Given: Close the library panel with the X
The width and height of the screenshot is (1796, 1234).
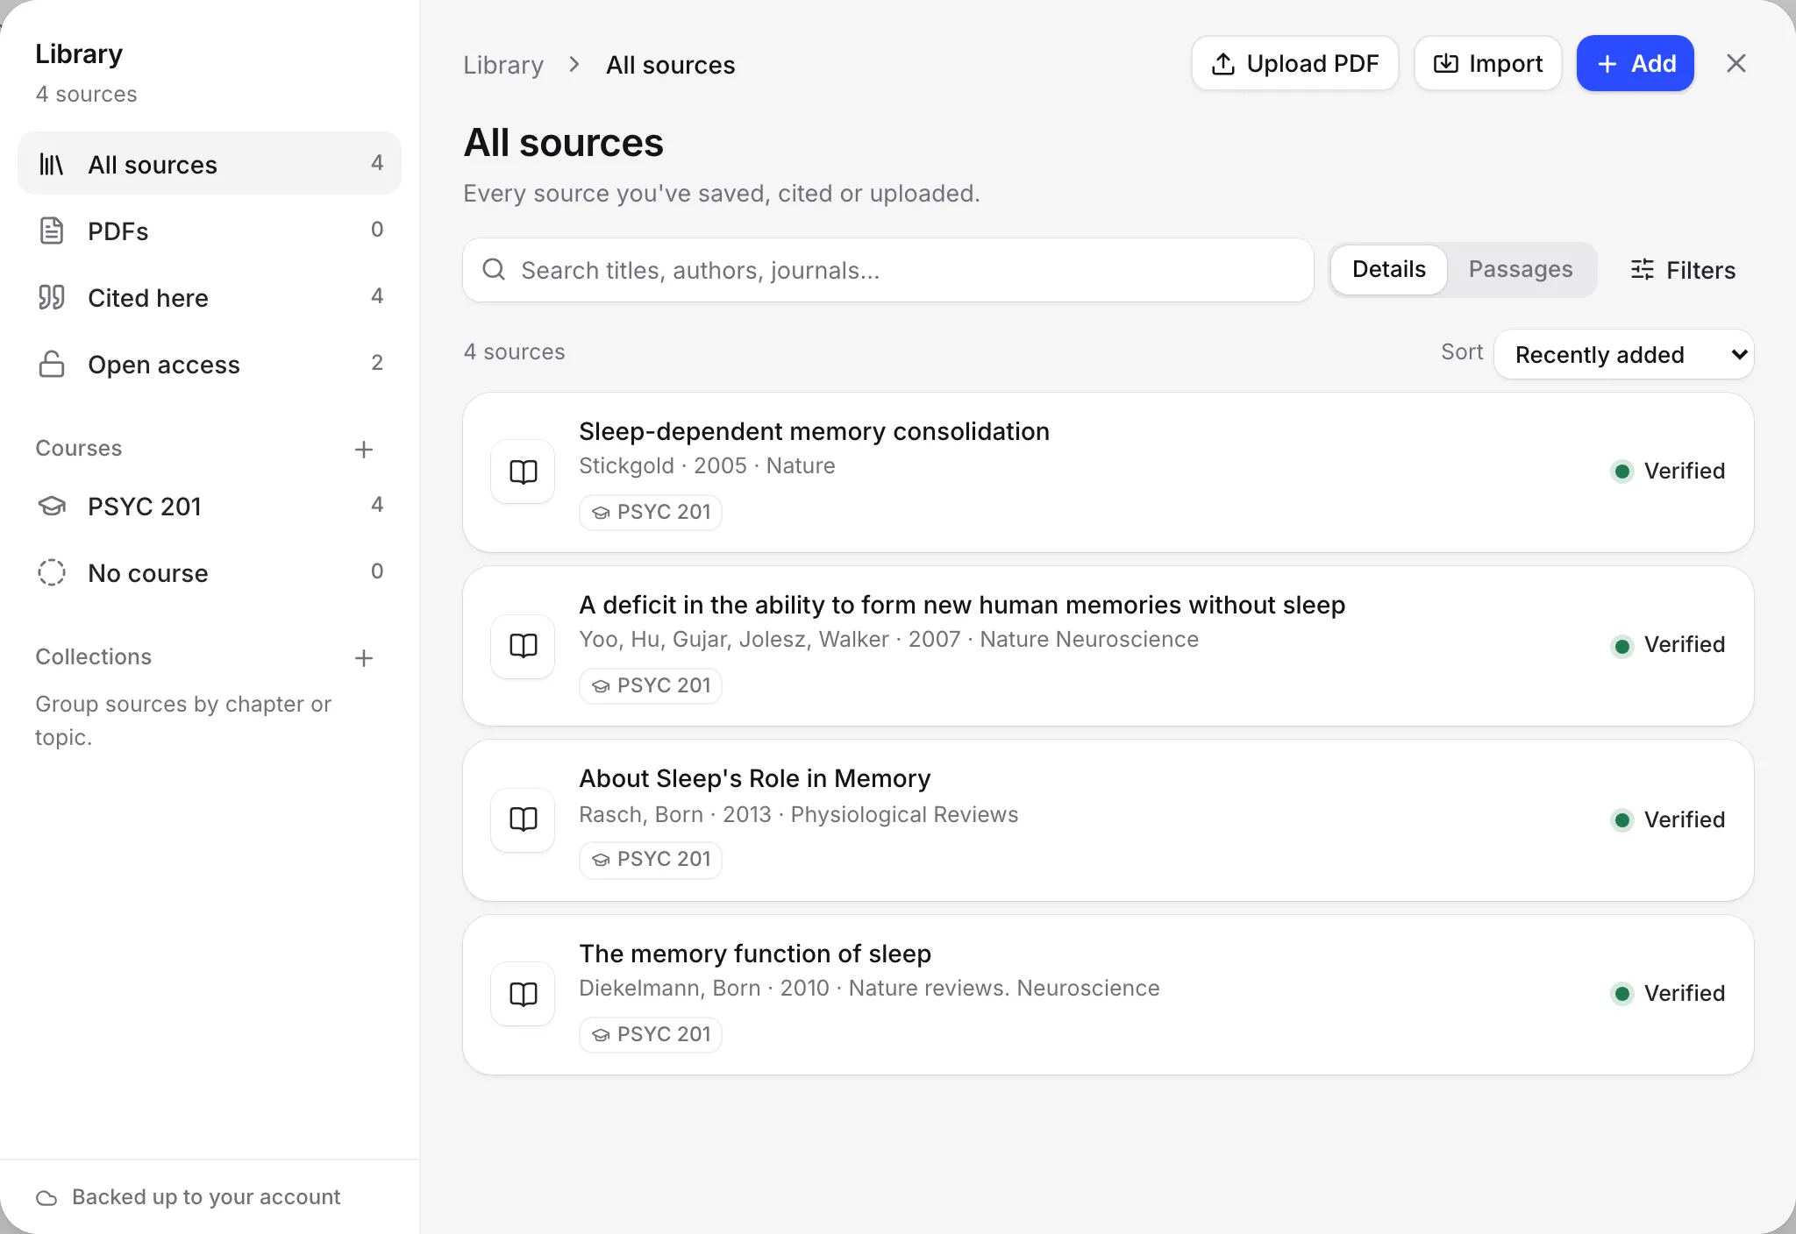Looking at the screenshot, I should pyautogui.click(x=1735, y=63).
